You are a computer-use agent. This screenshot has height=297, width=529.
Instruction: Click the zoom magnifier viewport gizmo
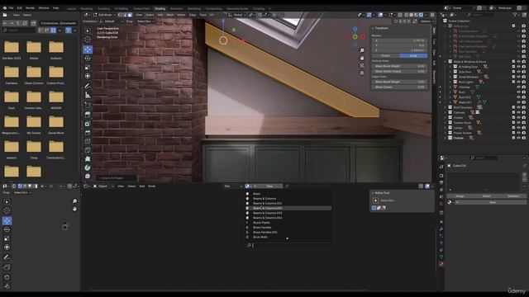[x=362, y=50]
